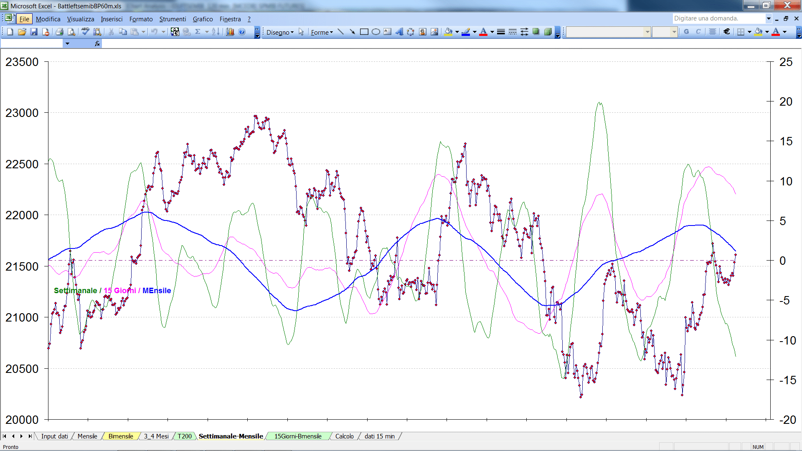The height and width of the screenshot is (451, 802).
Task: Save the workbook with the floppy icon
Action: pos(34,32)
